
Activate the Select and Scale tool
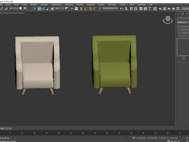(48, 9)
